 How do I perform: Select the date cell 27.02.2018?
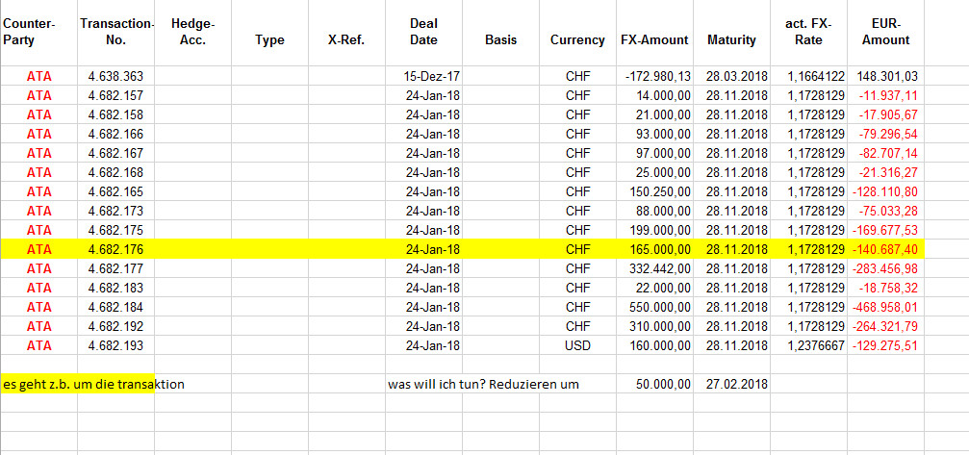point(731,384)
